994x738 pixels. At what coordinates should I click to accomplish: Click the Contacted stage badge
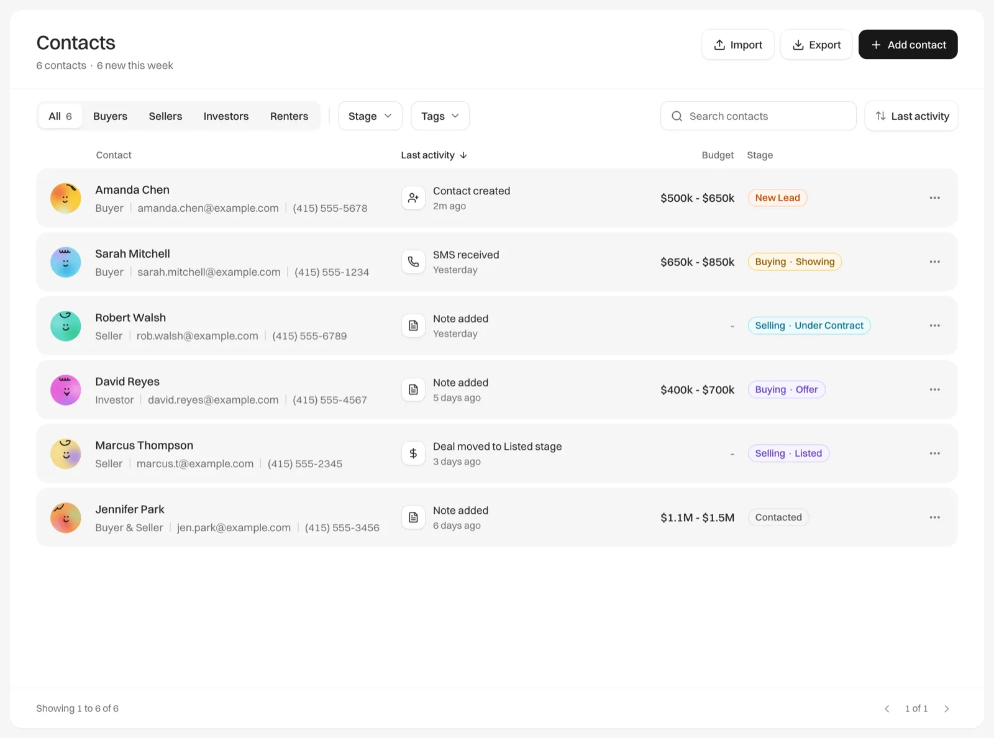pos(778,517)
